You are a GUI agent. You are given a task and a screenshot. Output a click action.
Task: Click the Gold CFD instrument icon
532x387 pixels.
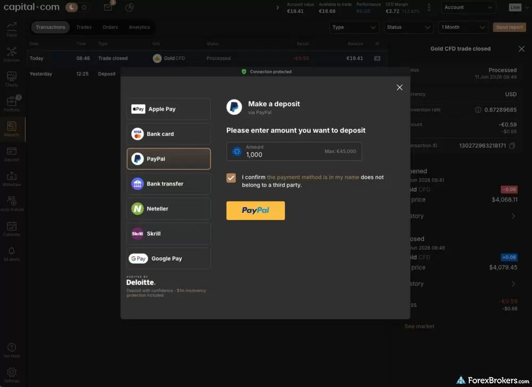click(x=157, y=58)
